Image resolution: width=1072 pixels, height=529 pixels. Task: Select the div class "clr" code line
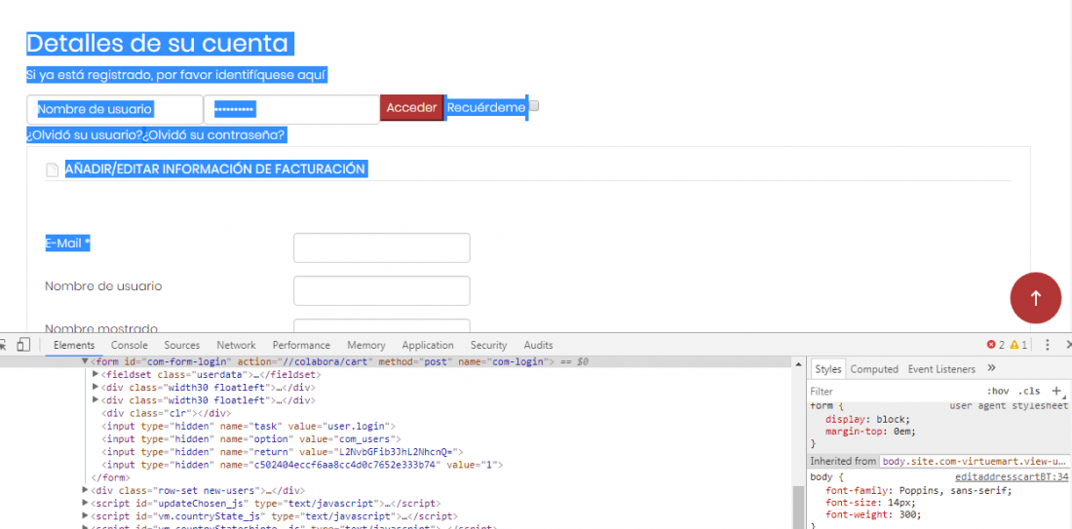click(165, 413)
